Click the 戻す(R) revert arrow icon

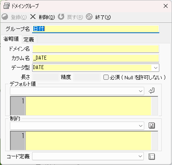coord(61,17)
